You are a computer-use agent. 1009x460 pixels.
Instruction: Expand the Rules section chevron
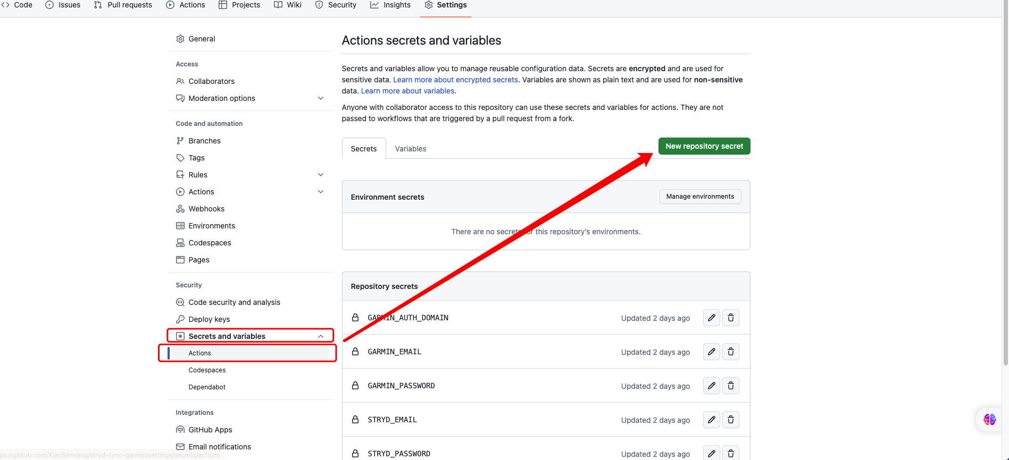(321, 175)
